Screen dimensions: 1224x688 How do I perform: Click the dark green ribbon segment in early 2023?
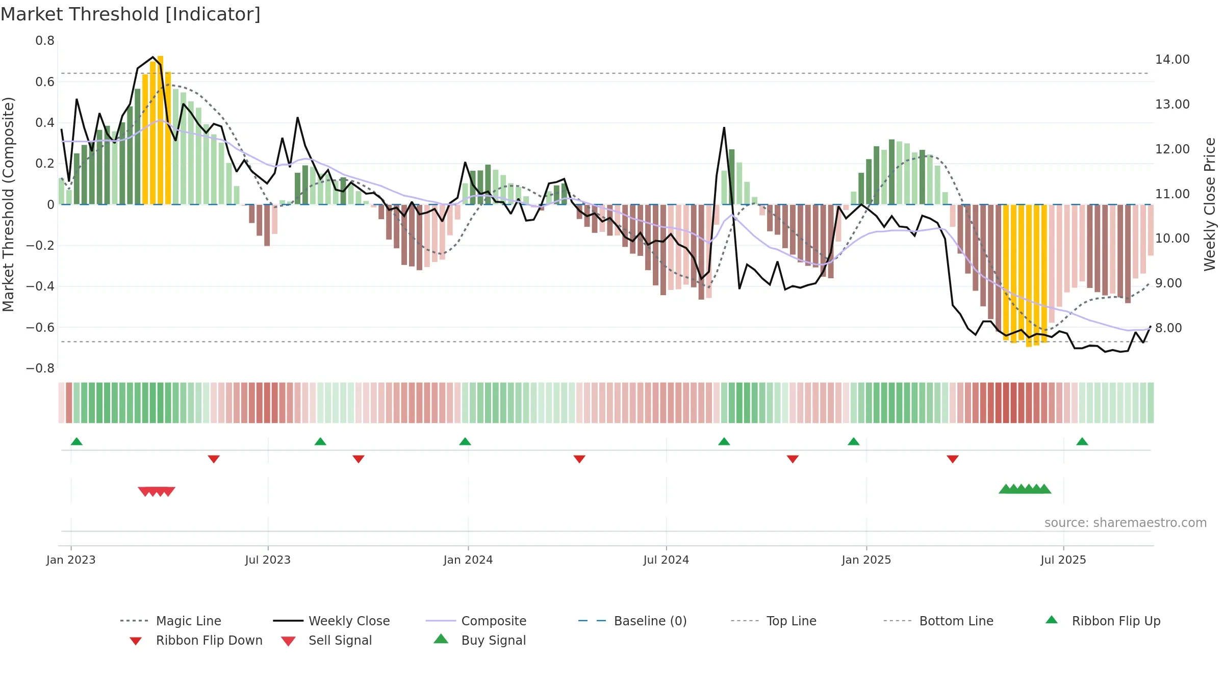click(160, 403)
